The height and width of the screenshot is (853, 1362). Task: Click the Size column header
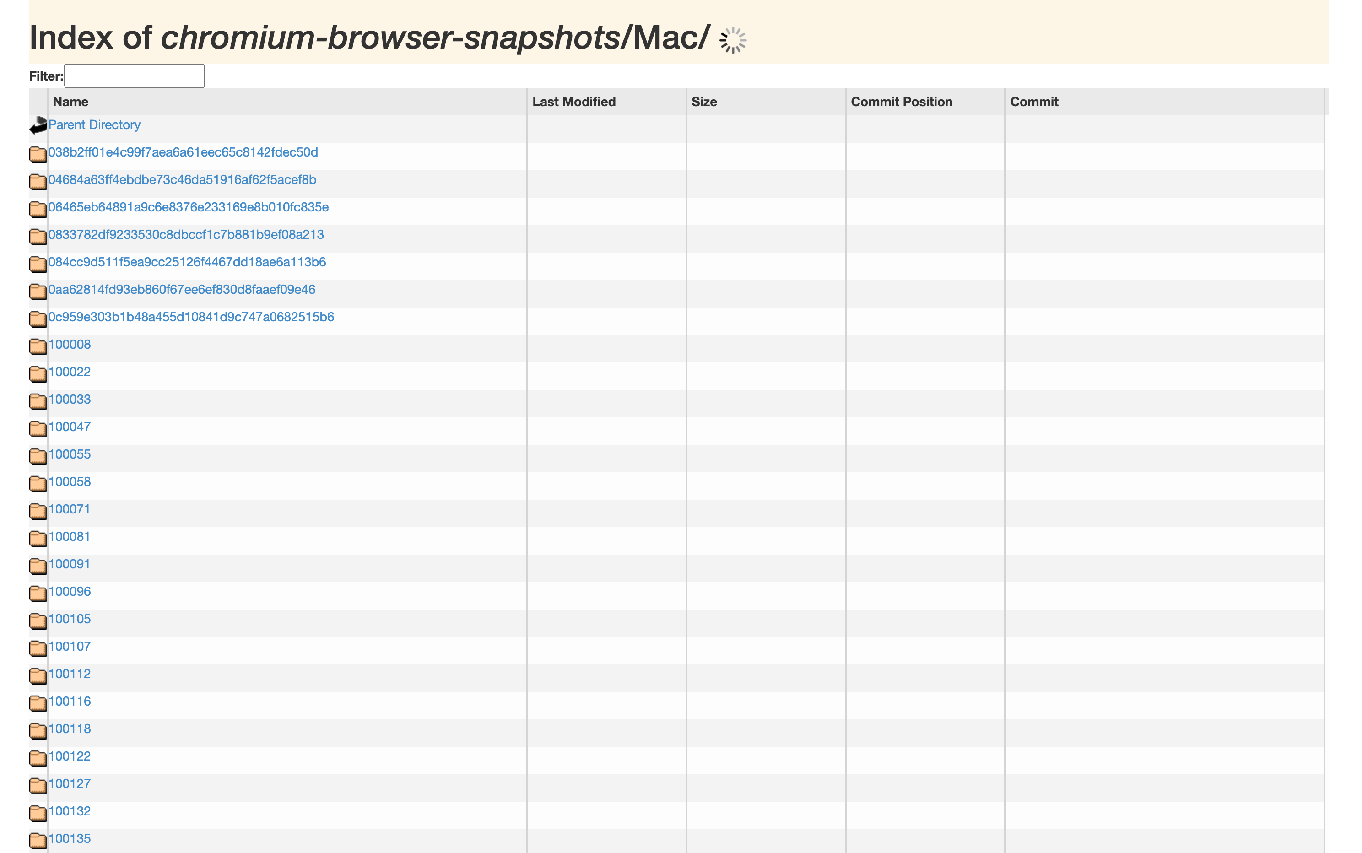click(x=766, y=102)
